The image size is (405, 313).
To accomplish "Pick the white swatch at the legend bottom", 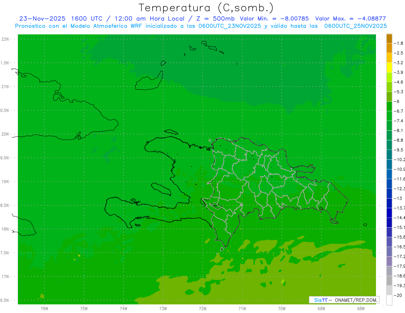I will tap(389, 300).
